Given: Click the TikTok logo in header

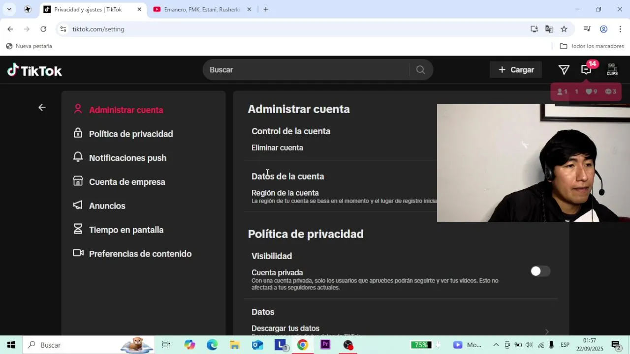Looking at the screenshot, I should pos(34,70).
